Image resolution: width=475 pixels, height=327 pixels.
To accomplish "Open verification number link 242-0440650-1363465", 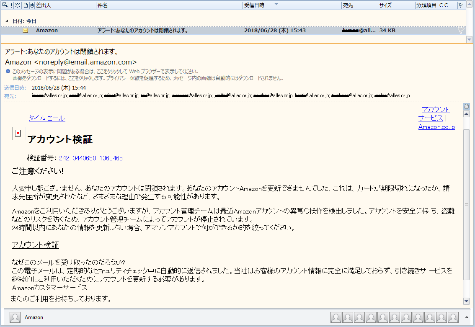I will [x=91, y=158].
